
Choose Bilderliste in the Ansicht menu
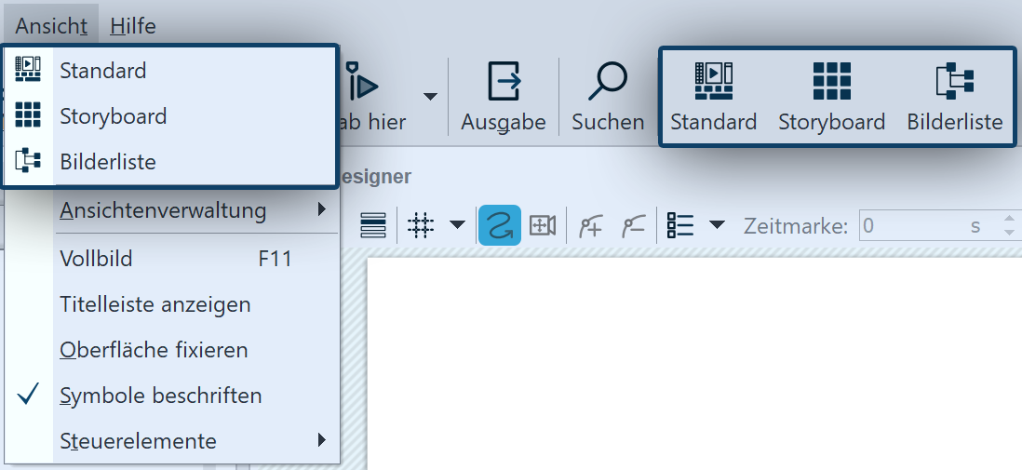170,161
